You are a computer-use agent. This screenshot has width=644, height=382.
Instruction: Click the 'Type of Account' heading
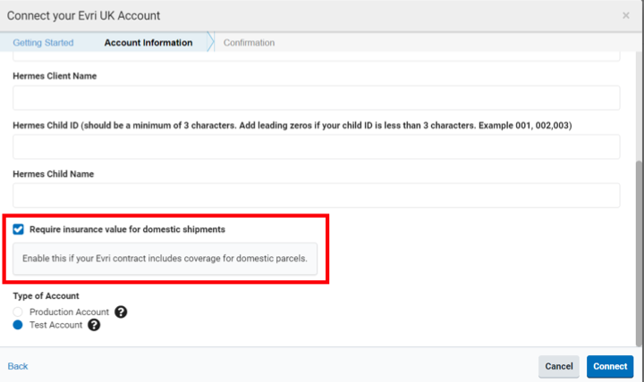point(46,296)
